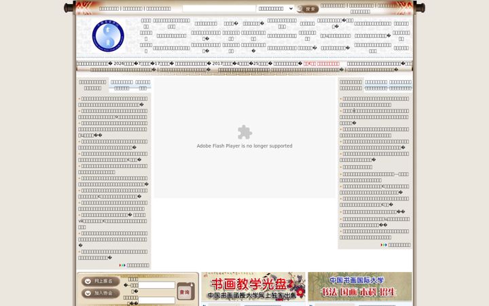Screen dimensions: 489x306
Task: Click the 查询 query button
Action: (x=185, y=291)
